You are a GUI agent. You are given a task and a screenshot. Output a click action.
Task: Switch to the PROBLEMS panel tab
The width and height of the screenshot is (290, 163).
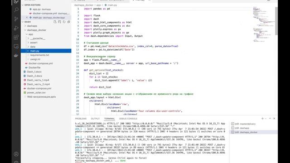click(81, 119)
